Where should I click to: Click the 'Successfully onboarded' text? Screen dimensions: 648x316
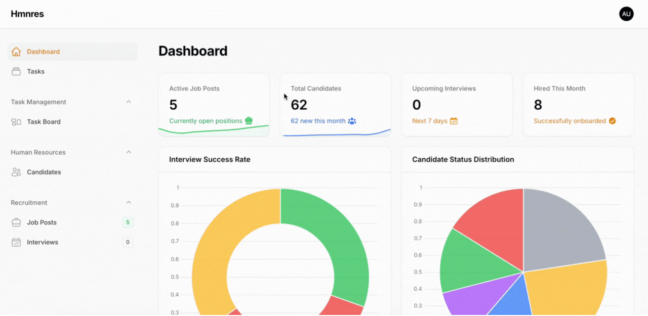pos(570,121)
